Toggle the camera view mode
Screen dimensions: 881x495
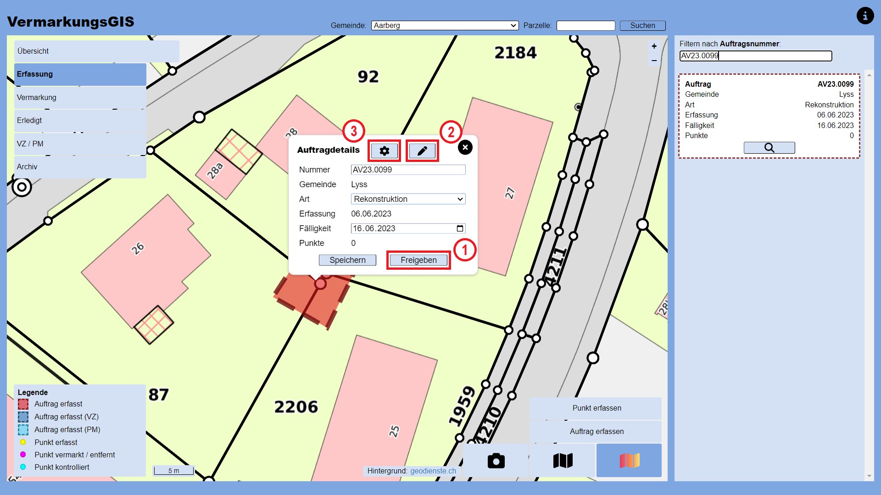(496, 461)
